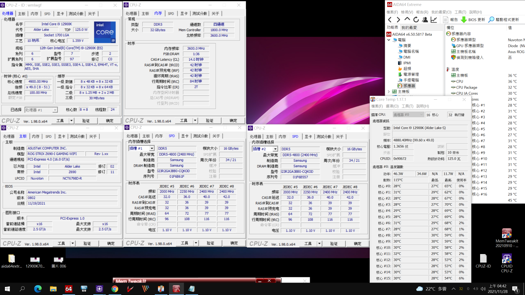
Task: Click taskbar clock showing 上午 04:42
Action: pos(497,289)
